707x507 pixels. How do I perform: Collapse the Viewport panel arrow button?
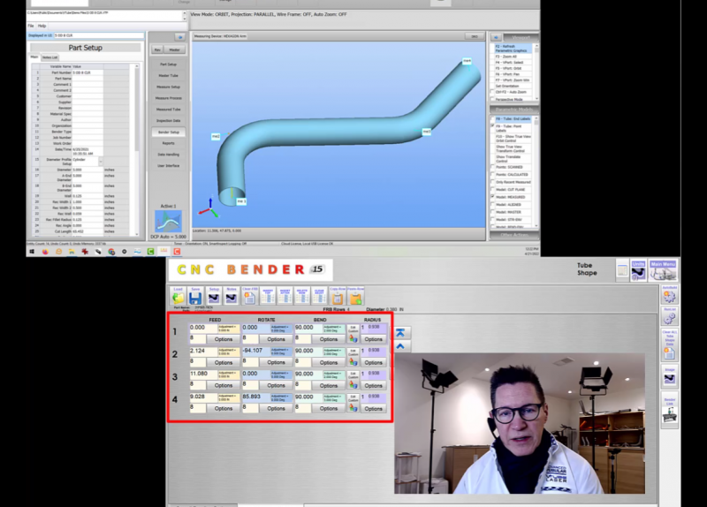pos(496,37)
